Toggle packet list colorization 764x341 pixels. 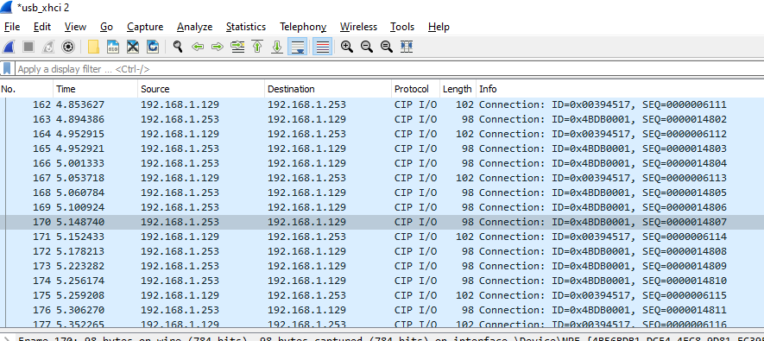(323, 47)
